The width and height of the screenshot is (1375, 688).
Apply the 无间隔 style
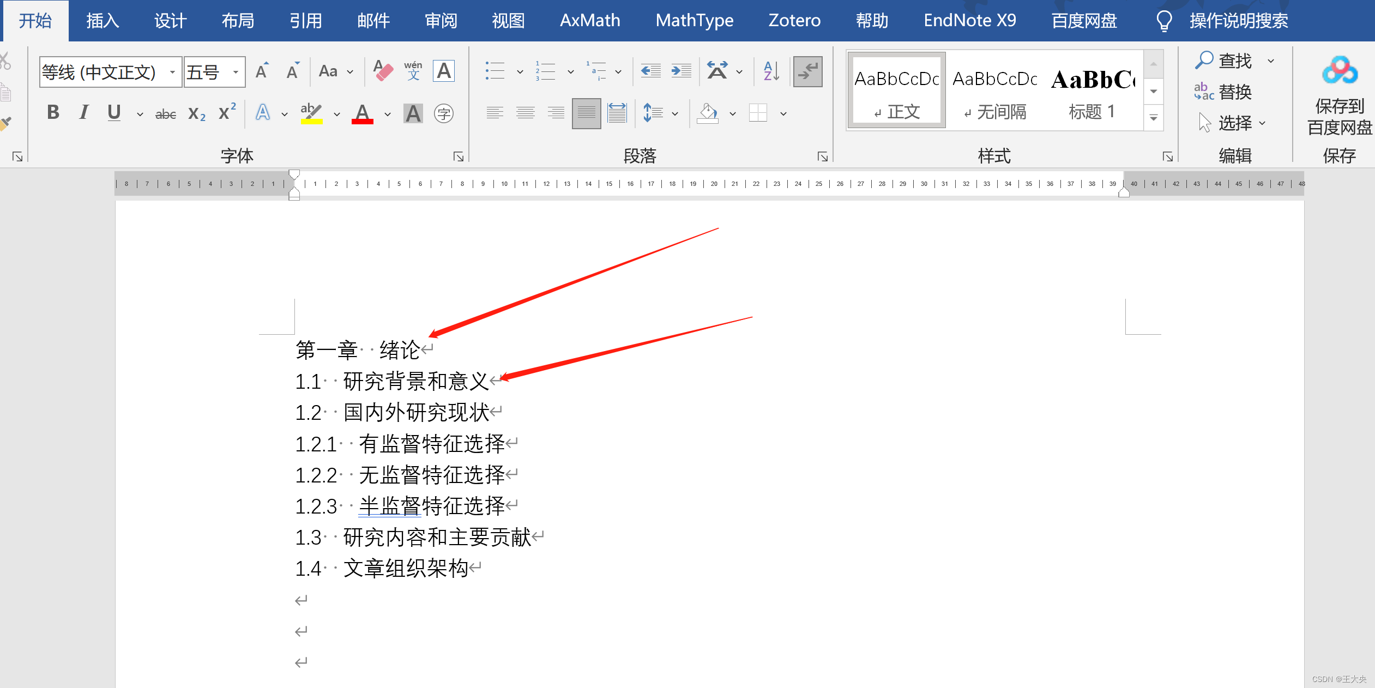click(994, 90)
